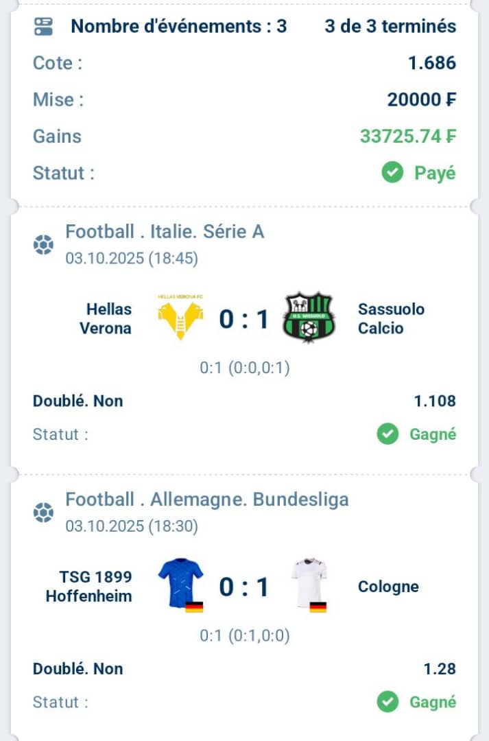Open the Football Italie Série A league link

(x=165, y=232)
